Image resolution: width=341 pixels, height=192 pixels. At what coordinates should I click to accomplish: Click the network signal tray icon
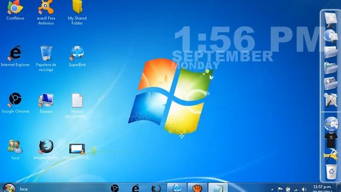(x=296, y=190)
